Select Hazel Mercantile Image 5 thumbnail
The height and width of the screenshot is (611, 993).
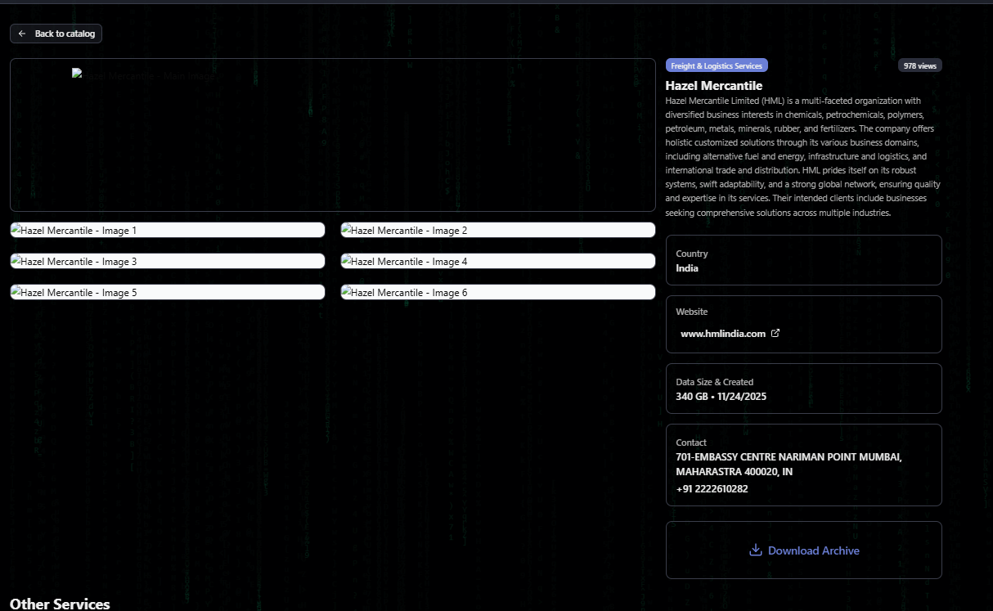pyautogui.click(x=168, y=293)
